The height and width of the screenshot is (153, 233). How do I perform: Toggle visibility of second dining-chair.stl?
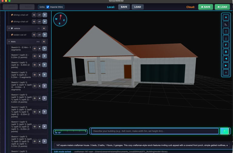tap(34, 22)
